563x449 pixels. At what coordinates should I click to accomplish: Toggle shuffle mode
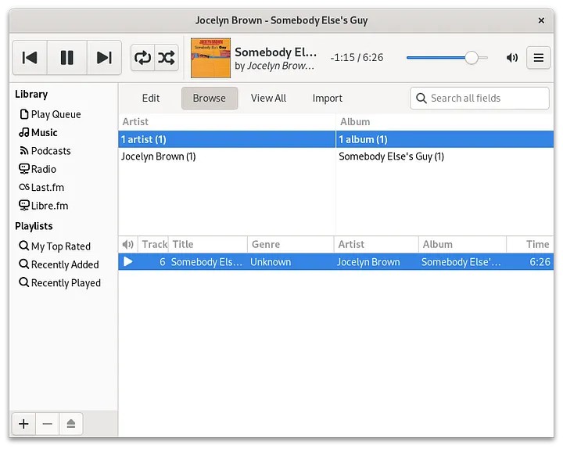(167, 57)
